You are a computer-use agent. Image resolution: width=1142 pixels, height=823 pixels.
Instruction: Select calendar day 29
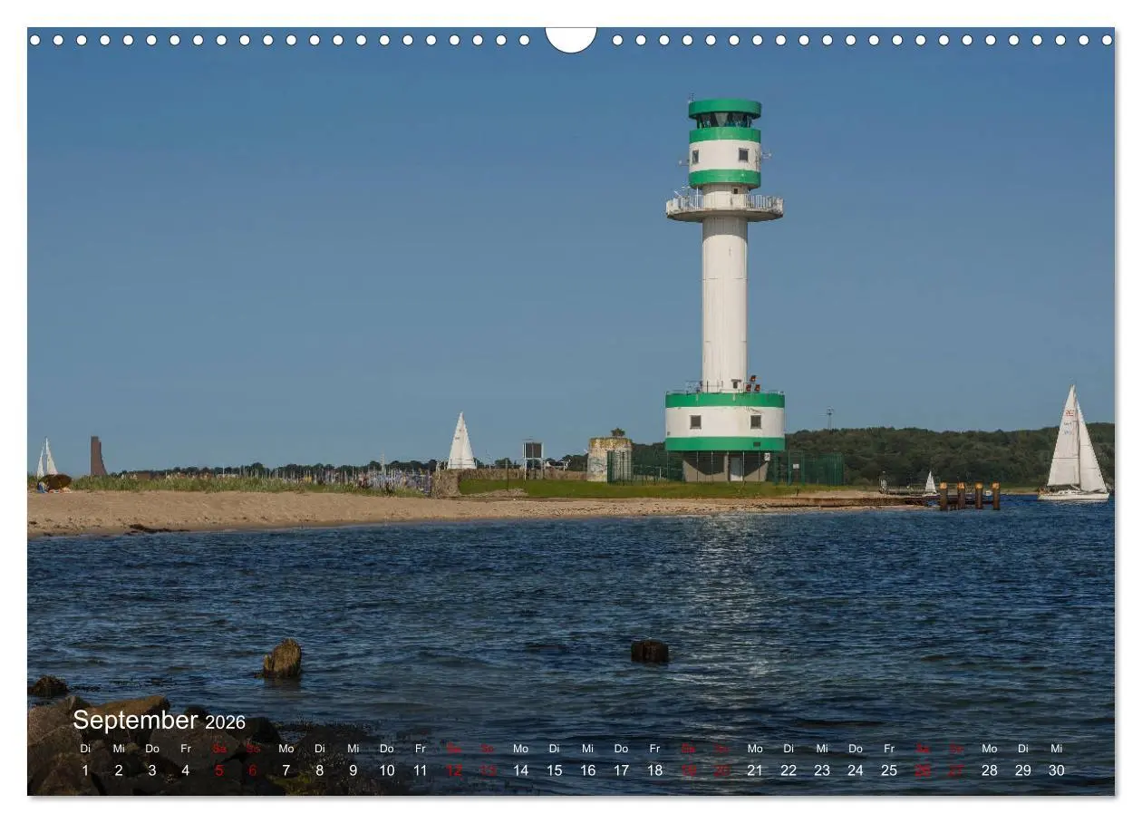(1023, 770)
